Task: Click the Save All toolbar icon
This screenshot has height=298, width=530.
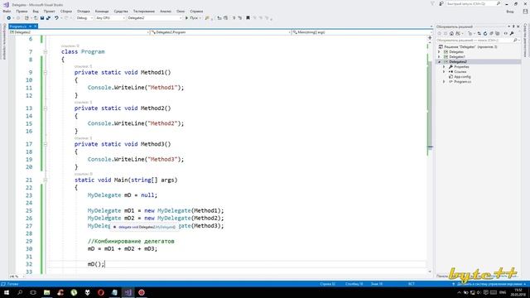Action: click(x=48, y=18)
